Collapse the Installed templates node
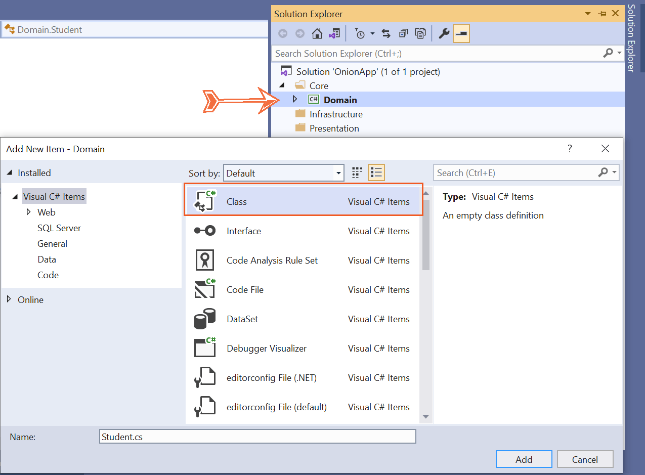Screen dimensions: 645x475 (9, 173)
